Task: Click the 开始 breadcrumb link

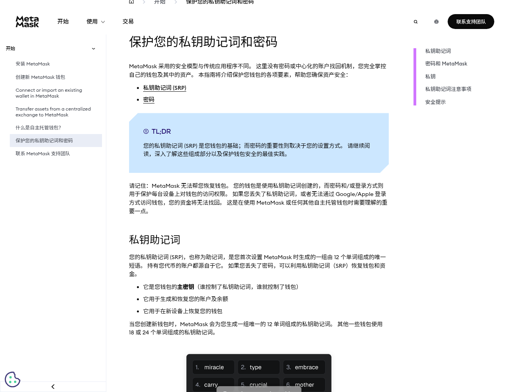Action: pos(160,2)
